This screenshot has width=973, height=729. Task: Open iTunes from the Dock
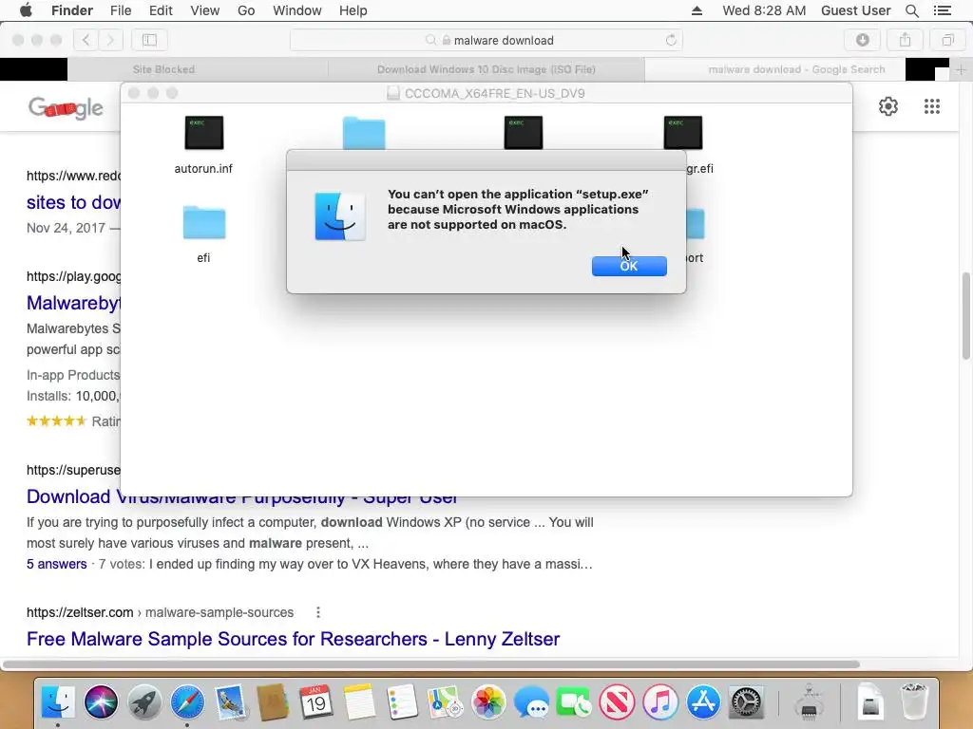pyautogui.click(x=660, y=702)
